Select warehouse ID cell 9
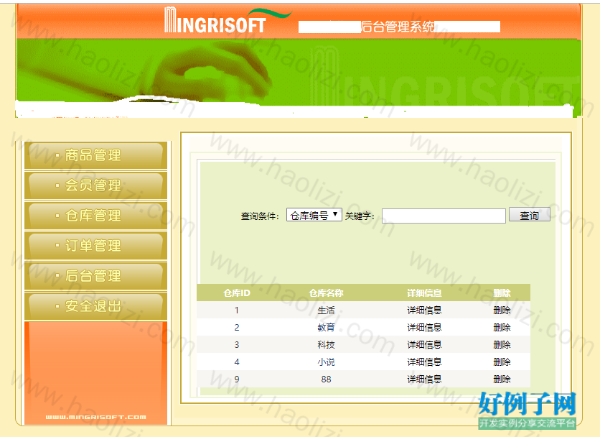Viewport: 600px width, 437px height. (x=236, y=379)
